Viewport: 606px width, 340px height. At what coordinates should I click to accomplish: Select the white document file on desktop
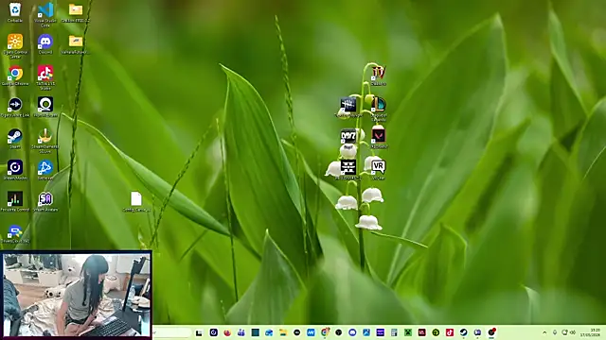tap(136, 199)
